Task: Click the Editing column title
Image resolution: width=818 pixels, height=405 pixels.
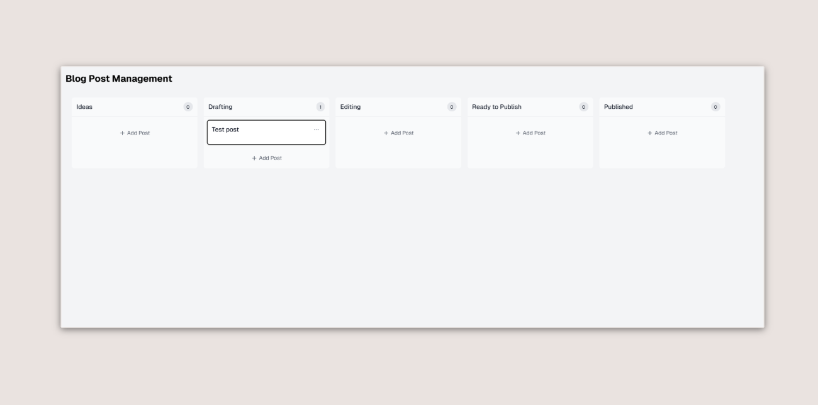Action: pyautogui.click(x=350, y=107)
